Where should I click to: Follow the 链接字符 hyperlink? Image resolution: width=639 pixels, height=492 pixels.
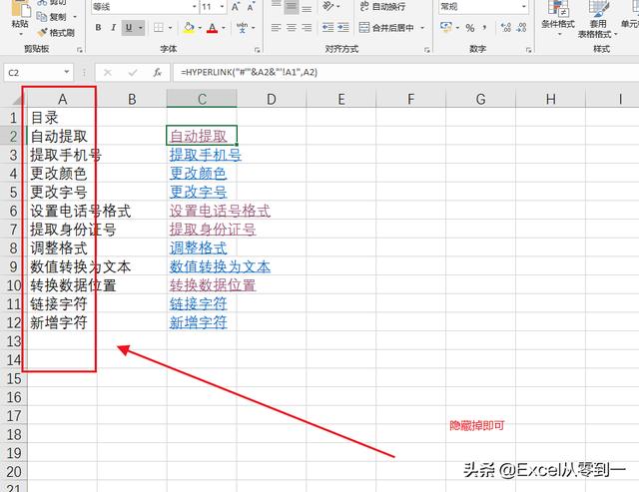(198, 303)
